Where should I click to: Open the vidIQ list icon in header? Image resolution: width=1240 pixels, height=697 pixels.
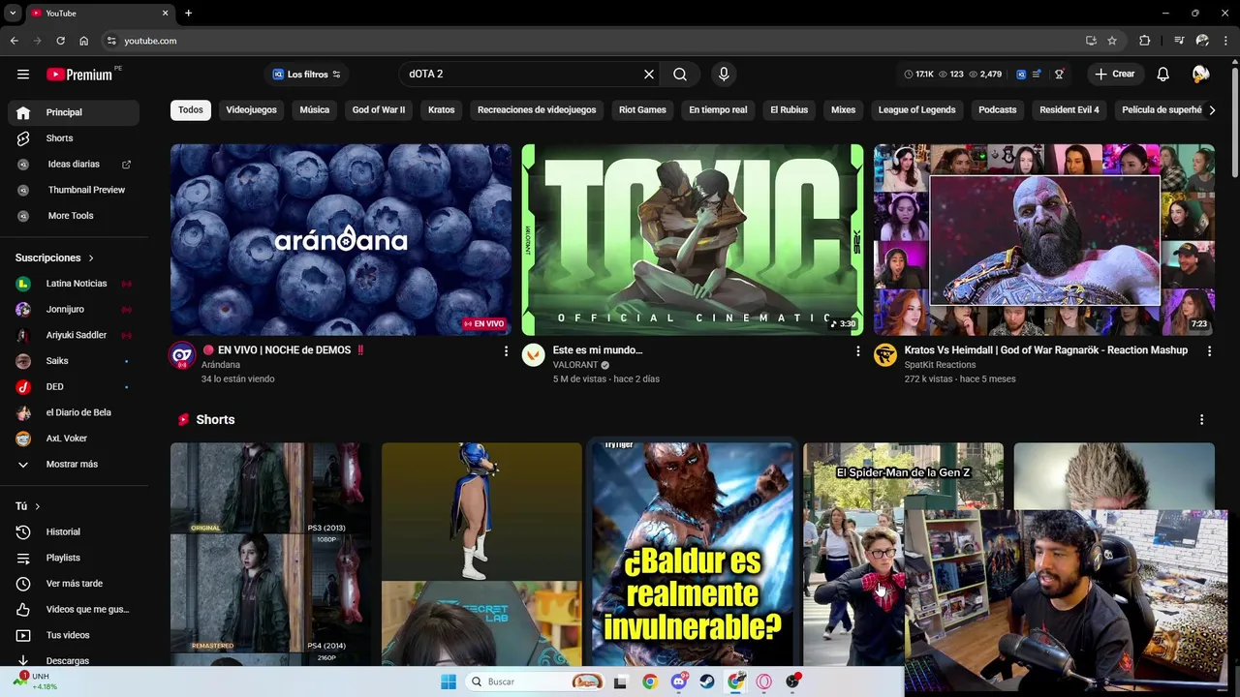[1038, 75]
